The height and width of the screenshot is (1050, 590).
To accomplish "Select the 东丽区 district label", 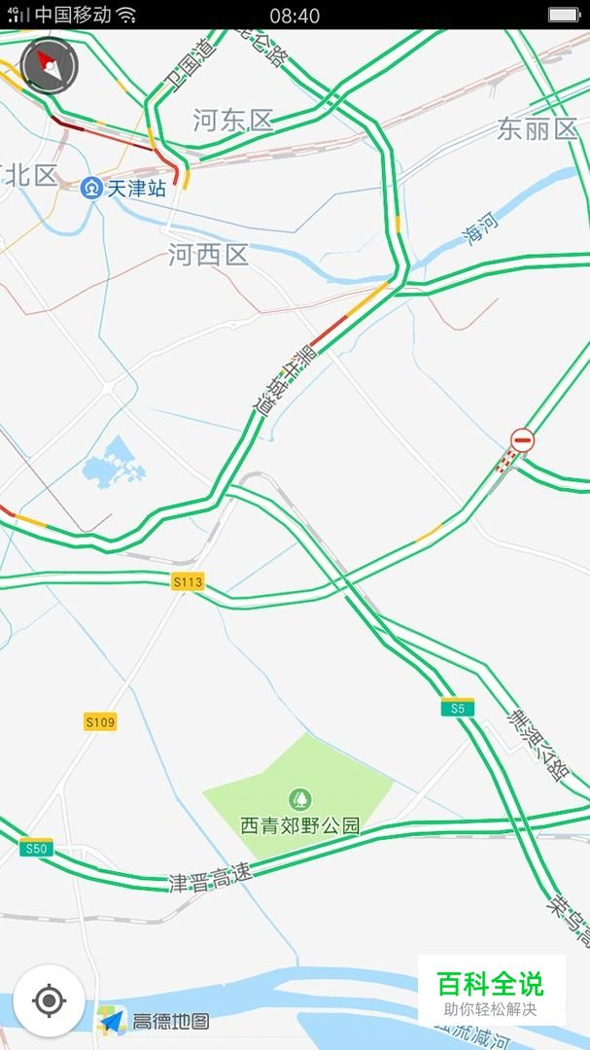I will 538,128.
